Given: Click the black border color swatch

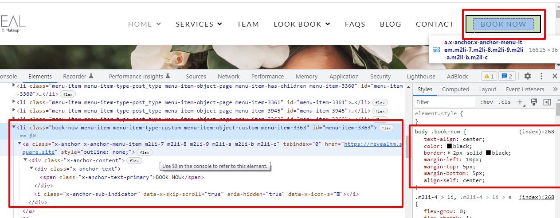Looking at the screenshot, I should (489, 153).
